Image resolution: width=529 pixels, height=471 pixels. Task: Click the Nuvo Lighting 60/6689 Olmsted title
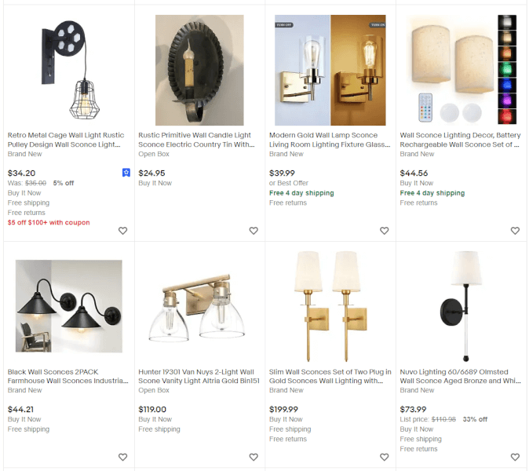pyautogui.click(x=459, y=376)
